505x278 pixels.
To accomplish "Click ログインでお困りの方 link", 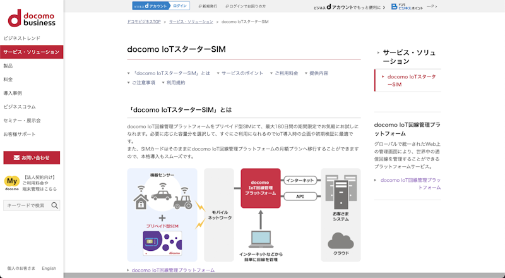I will pos(246,6).
